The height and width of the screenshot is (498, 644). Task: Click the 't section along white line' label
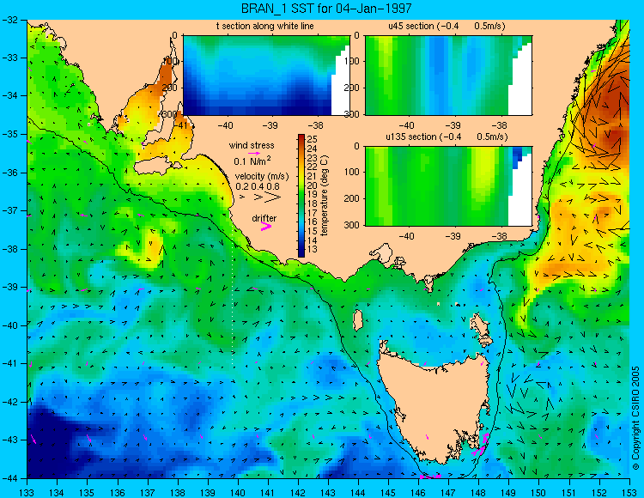coord(265,26)
